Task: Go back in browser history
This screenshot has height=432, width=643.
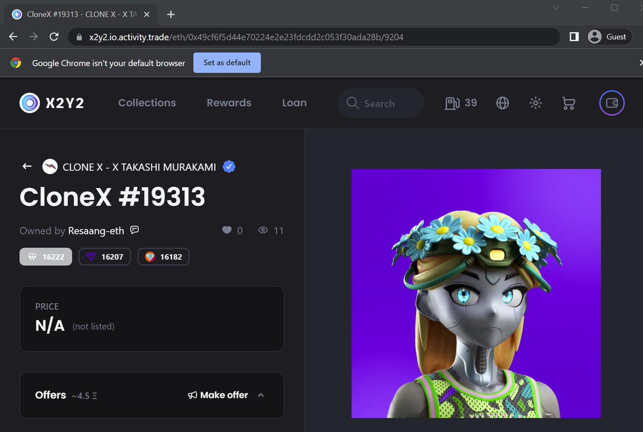Action: tap(13, 37)
